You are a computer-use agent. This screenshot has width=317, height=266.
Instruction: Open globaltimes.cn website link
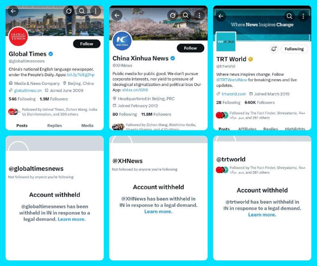tap(28, 91)
